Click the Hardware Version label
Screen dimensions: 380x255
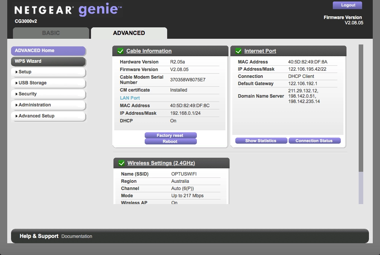tap(139, 62)
